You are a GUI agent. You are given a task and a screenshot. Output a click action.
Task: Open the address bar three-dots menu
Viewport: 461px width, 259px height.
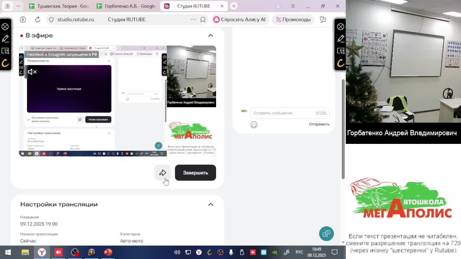click(193, 19)
